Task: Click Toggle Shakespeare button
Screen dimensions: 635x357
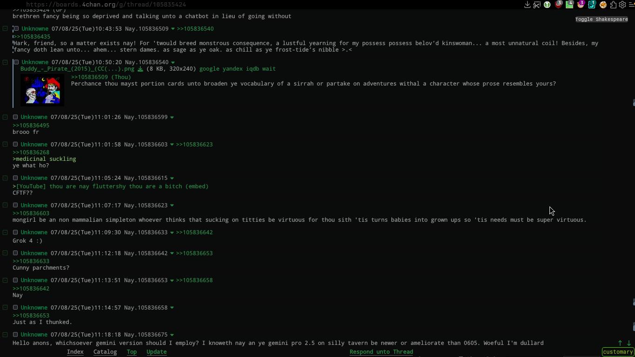Action: pos(602,20)
